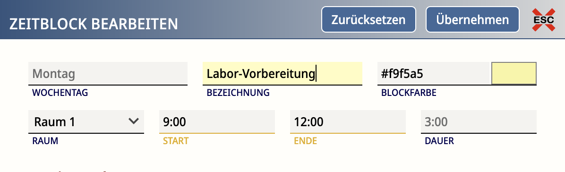
Task: Click the orange ENDE label
Action: (x=306, y=141)
